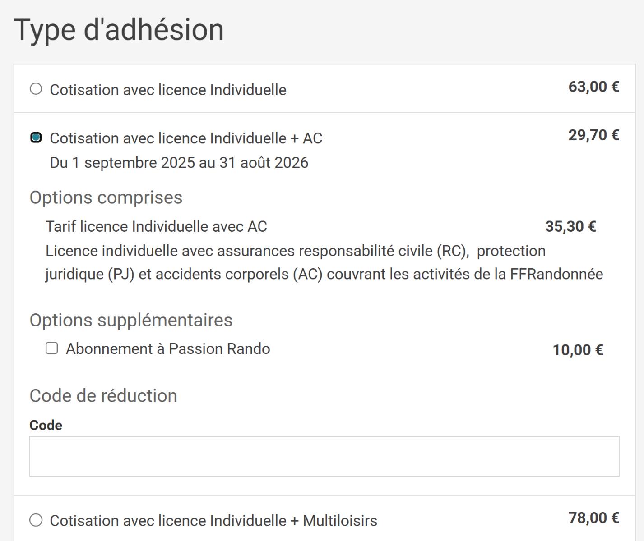This screenshot has width=644, height=541.
Task: Select the Individuelle + AC radio button
Action: [x=36, y=138]
